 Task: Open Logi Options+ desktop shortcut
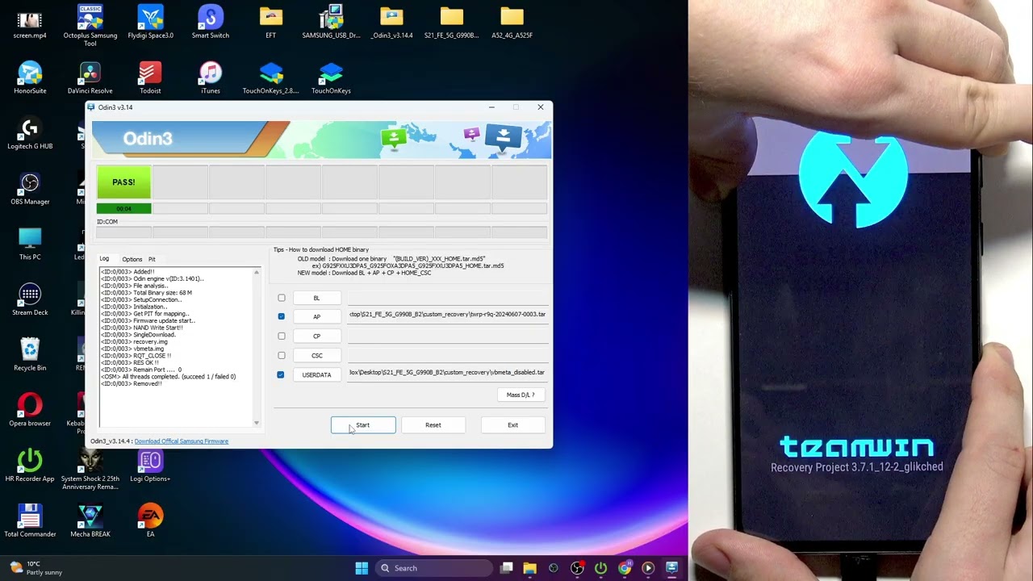(x=150, y=466)
